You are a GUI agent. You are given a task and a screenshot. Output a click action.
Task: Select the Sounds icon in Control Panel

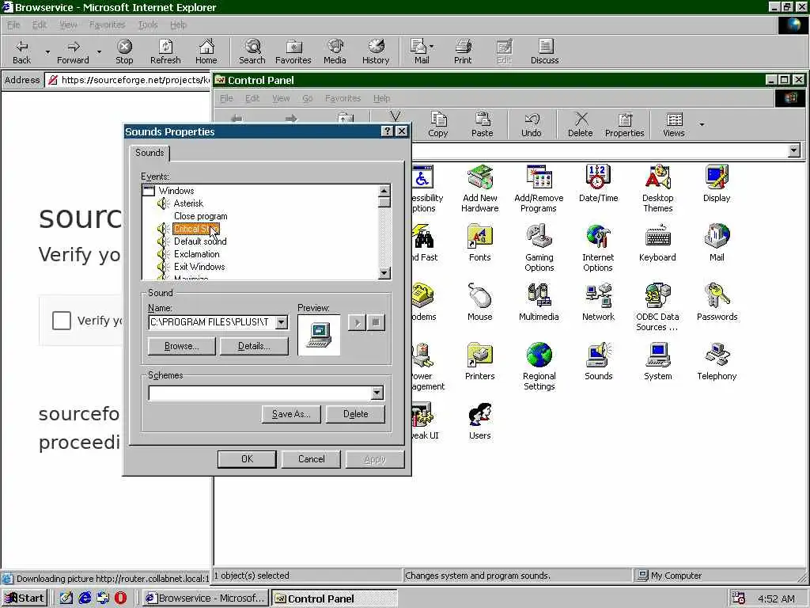pos(598,362)
